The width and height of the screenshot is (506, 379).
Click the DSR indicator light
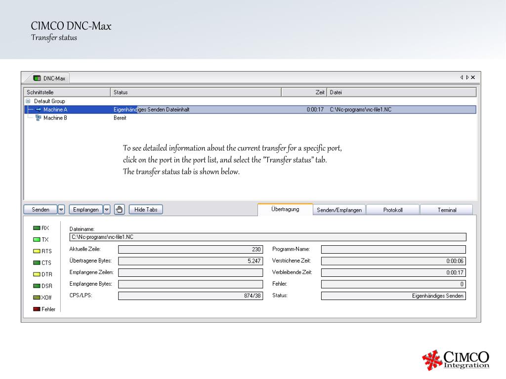(x=37, y=286)
